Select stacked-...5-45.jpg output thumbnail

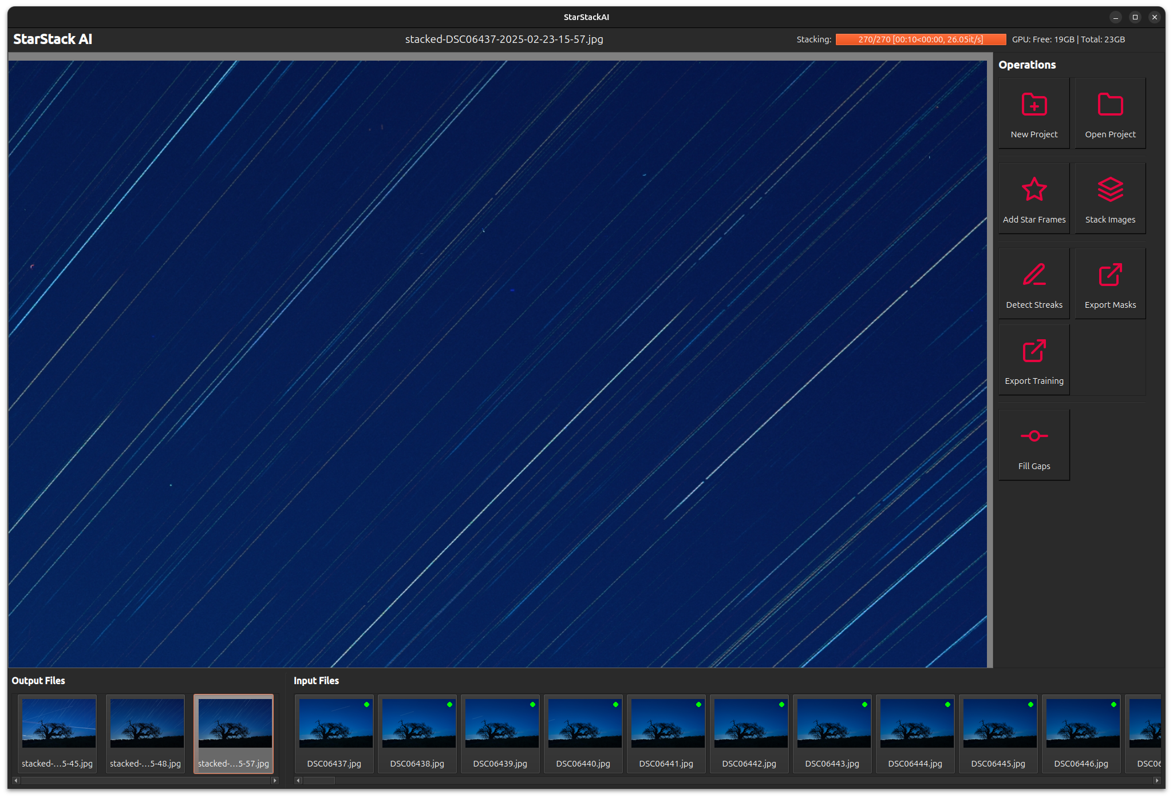click(x=58, y=724)
